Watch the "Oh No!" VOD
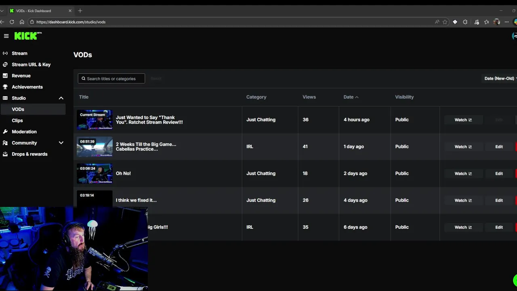The width and height of the screenshot is (517, 291). pyautogui.click(x=463, y=173)
